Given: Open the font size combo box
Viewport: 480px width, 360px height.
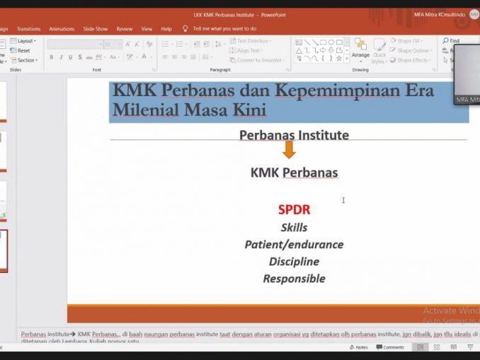Looking at the screenshot, I should click(x=113, y=45).
